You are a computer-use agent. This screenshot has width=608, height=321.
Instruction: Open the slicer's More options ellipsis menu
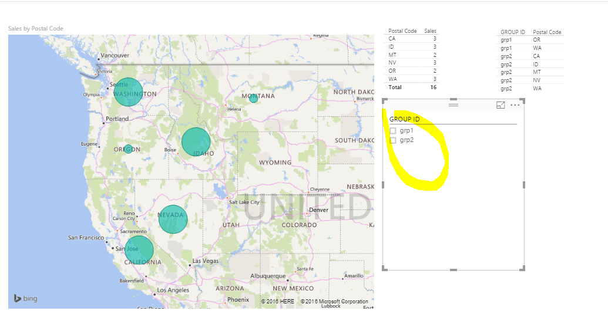point(515,105)
